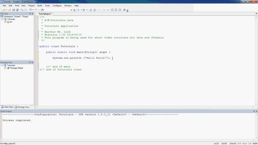
Task: Open the toolbar search combo box arrow
Action: (x=71, y=10)
